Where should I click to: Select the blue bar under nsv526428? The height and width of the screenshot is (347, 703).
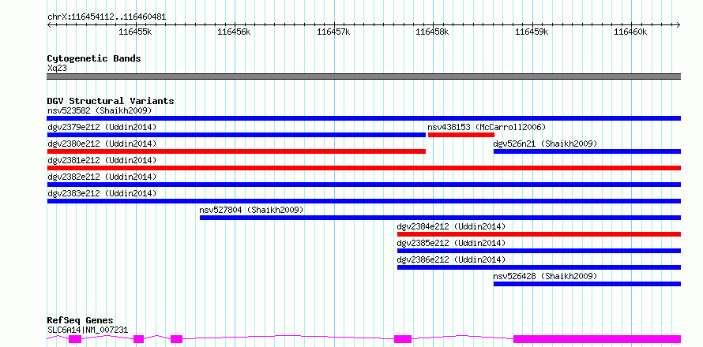[x=588, y=284]
